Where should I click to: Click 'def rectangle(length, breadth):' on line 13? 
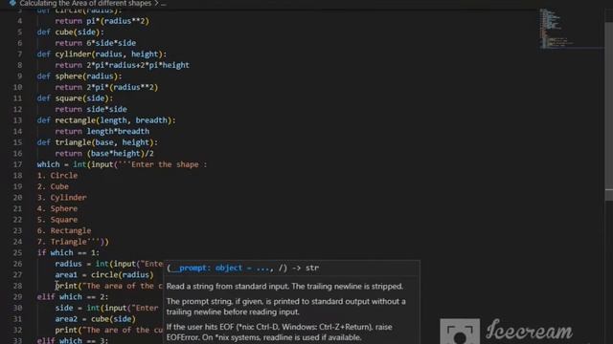click(106, 120)
